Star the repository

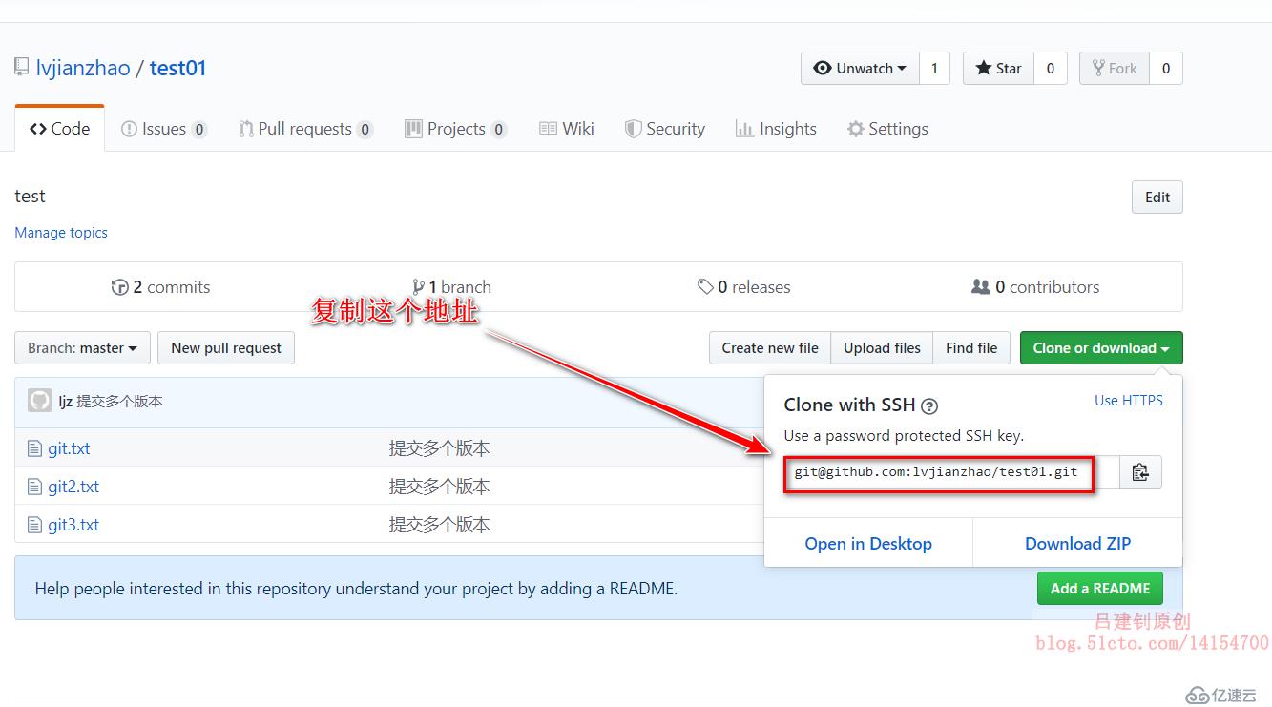tap(998, 69)
